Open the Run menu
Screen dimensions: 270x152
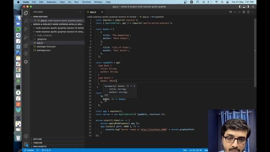76,2
